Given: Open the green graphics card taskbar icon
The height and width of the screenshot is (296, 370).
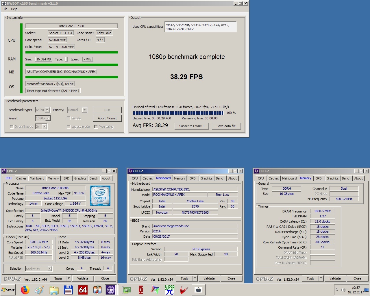Looking at the screenshot, I should pos(126,290).
